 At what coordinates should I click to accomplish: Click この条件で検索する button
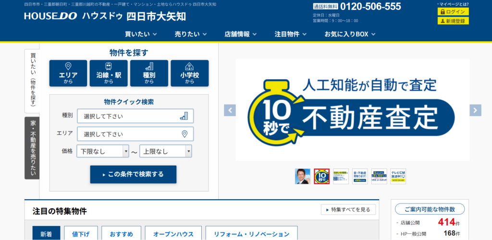coord(134,174)
